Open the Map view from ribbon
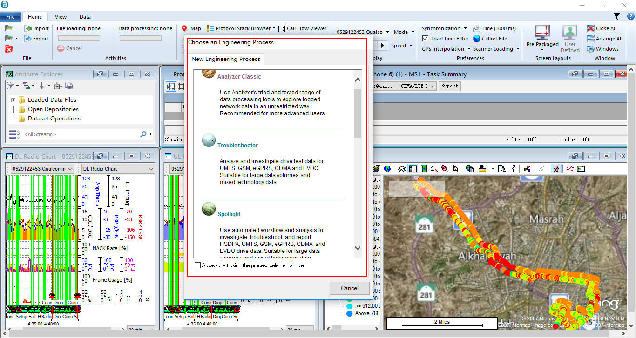 click(191, 28)
